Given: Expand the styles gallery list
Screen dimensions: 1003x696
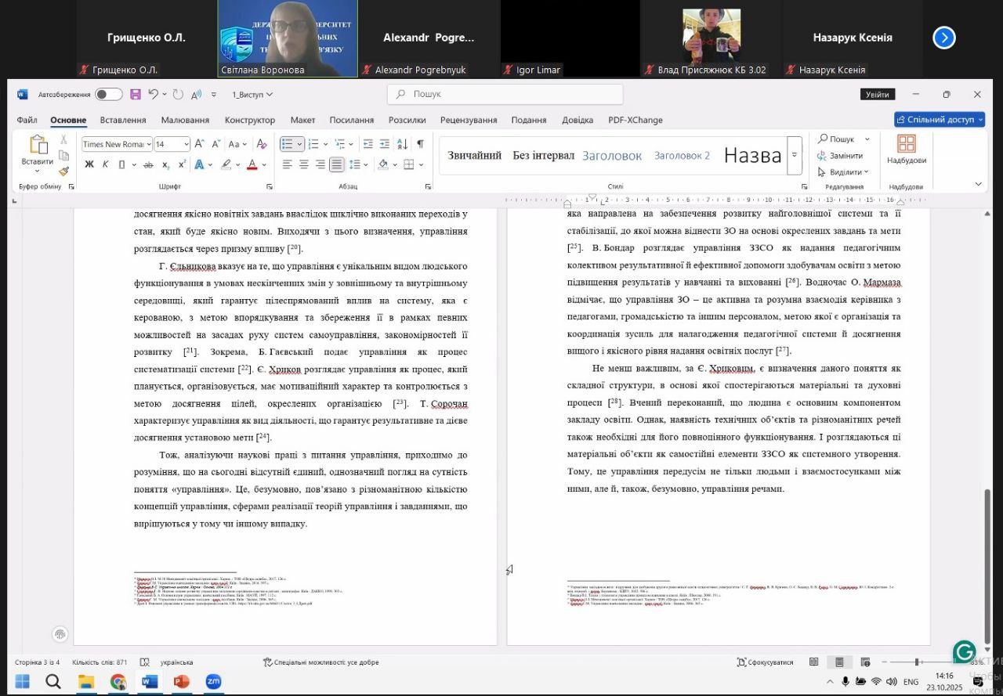Looking at the screenshot, I should [794, 155].
